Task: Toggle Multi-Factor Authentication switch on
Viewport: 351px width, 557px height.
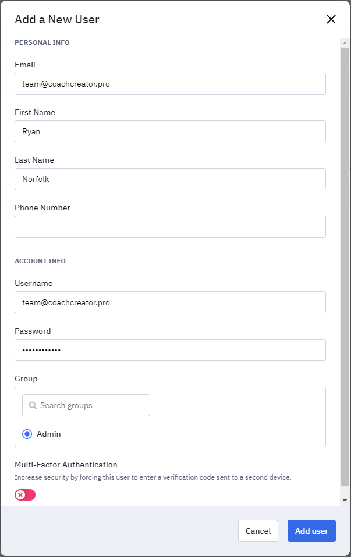Action: 25,495
